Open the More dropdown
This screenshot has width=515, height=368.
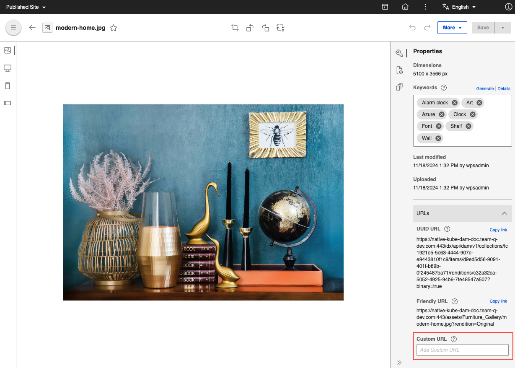[x=452, y=28]
